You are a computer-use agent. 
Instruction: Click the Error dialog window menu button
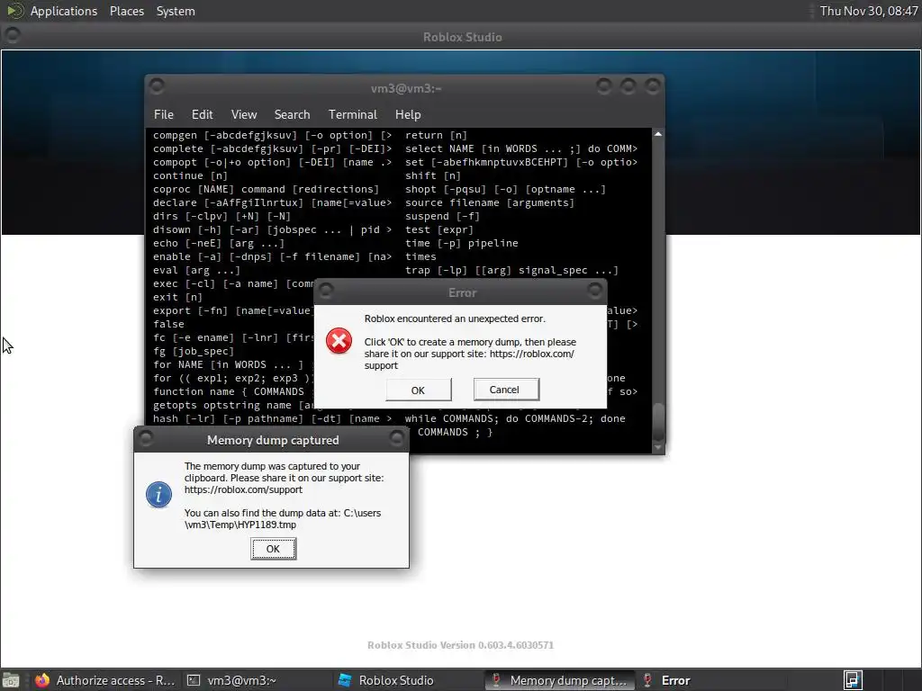pyautogui.click(x=326, y=291)
